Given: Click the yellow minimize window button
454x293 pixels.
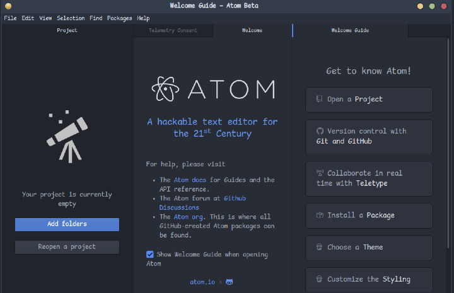Looking at the screenshot, I should tap(420, 6).
